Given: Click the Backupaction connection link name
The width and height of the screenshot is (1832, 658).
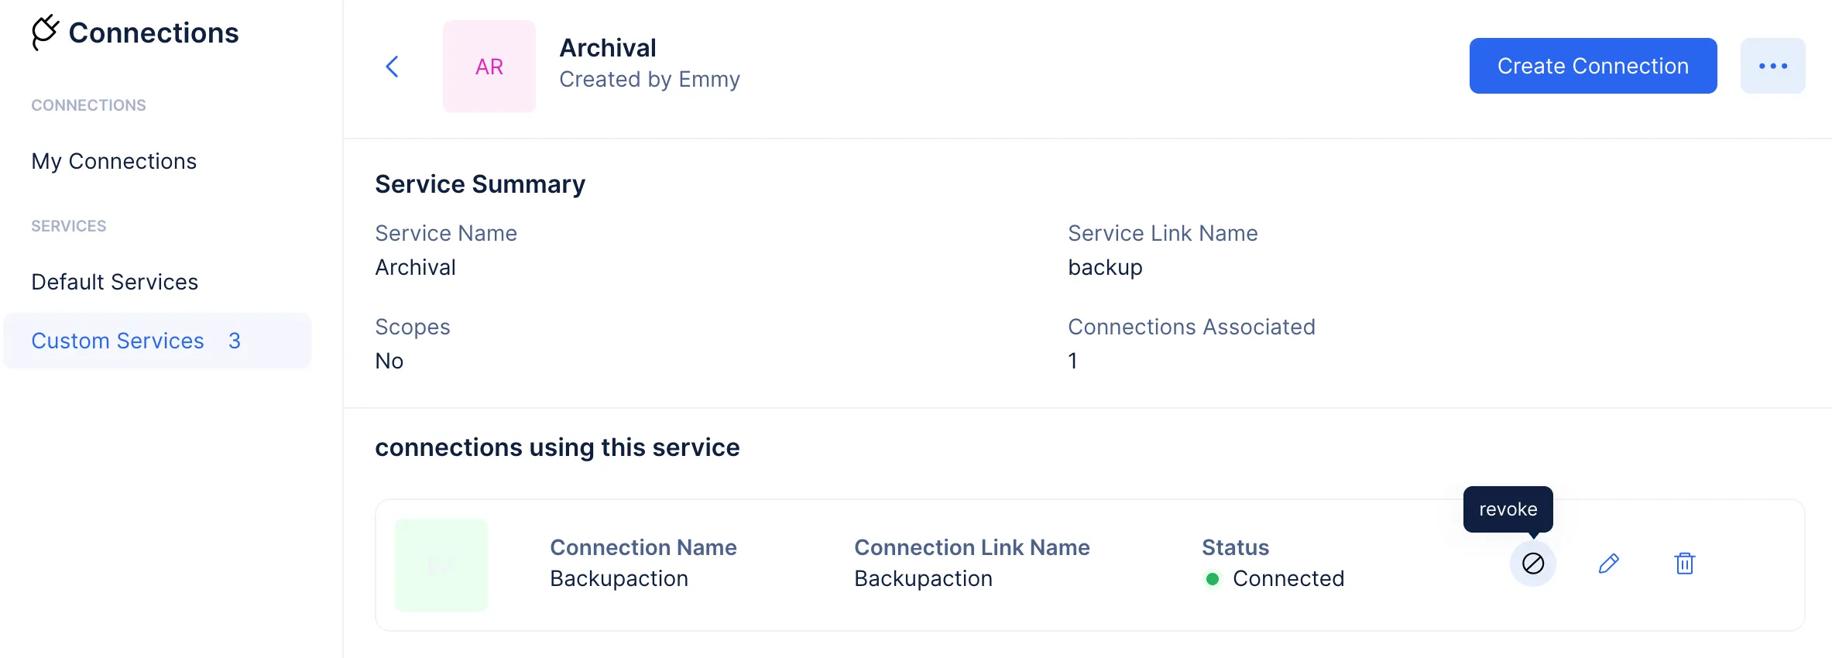Looking at the screenshot, I should 923,578.
